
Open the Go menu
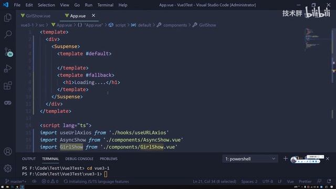(77, 5)
